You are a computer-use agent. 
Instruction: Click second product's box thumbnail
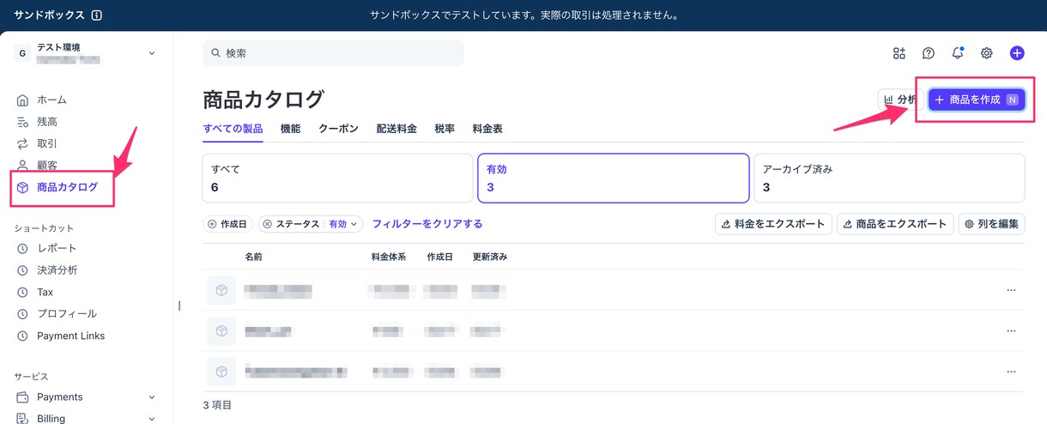(x=221, y=330)
